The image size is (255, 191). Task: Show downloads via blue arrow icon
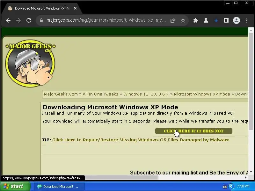pos(216,20)
